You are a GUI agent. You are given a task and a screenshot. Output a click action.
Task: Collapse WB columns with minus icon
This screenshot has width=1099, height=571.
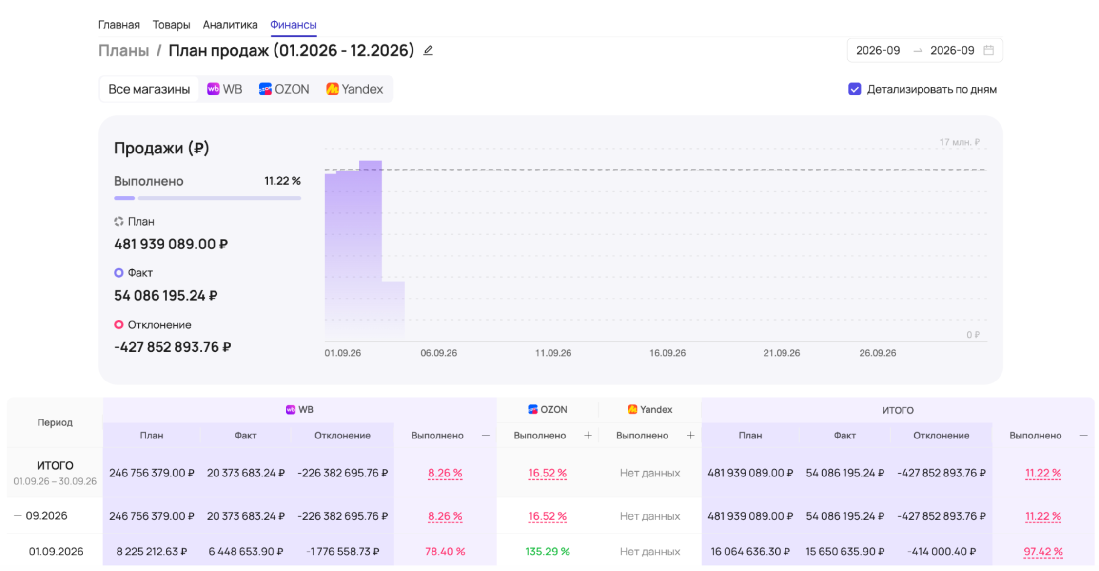coord(486,436)
